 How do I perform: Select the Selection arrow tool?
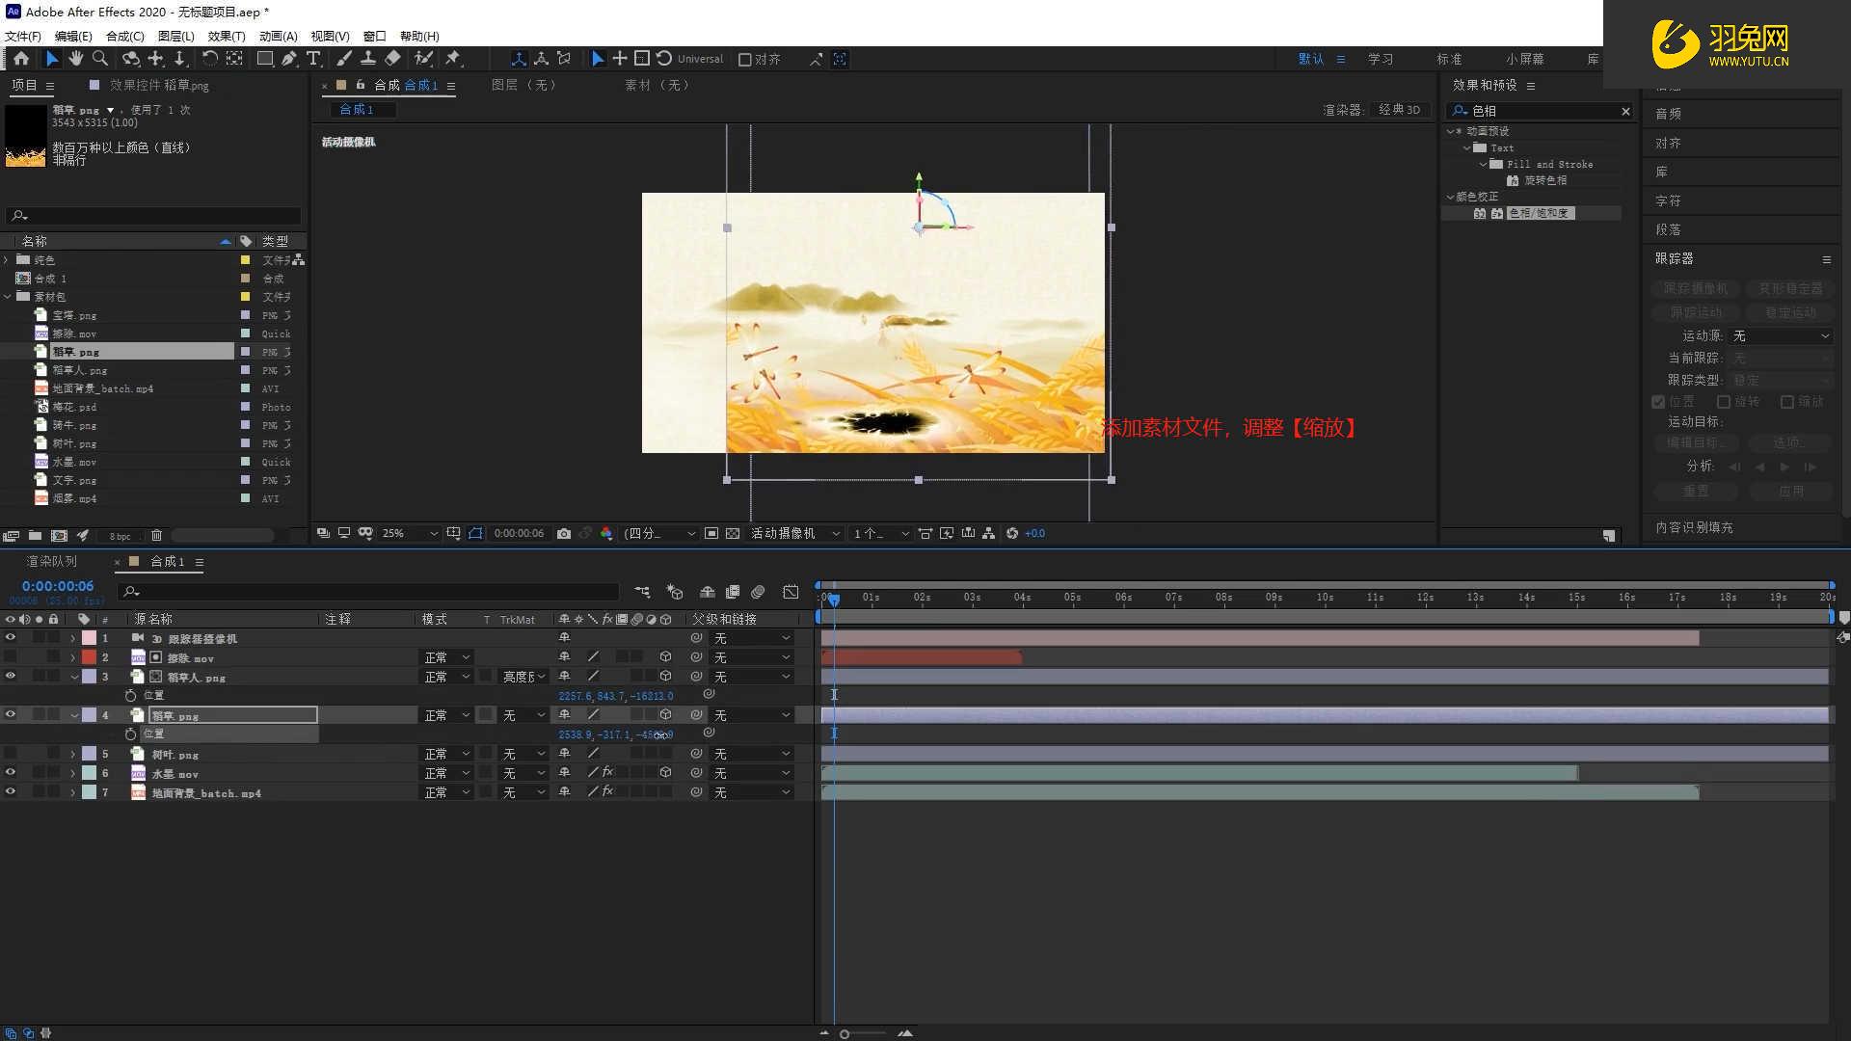52,59
